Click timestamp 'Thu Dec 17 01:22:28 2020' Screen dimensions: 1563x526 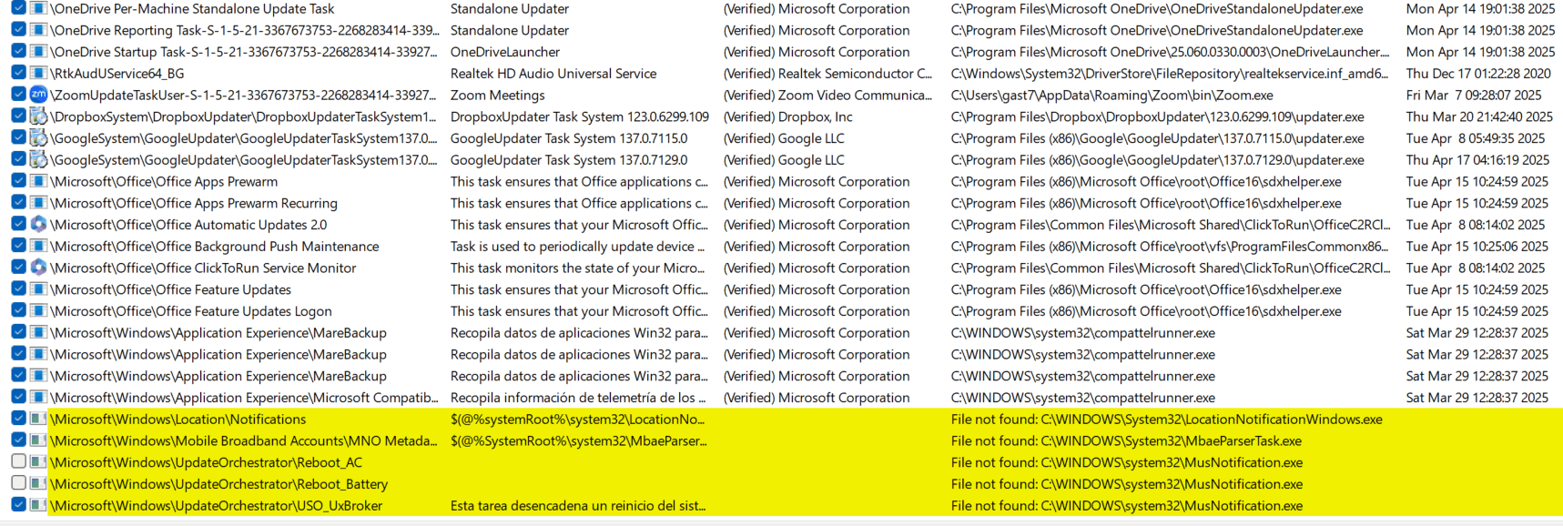[x=1478, y=74]
